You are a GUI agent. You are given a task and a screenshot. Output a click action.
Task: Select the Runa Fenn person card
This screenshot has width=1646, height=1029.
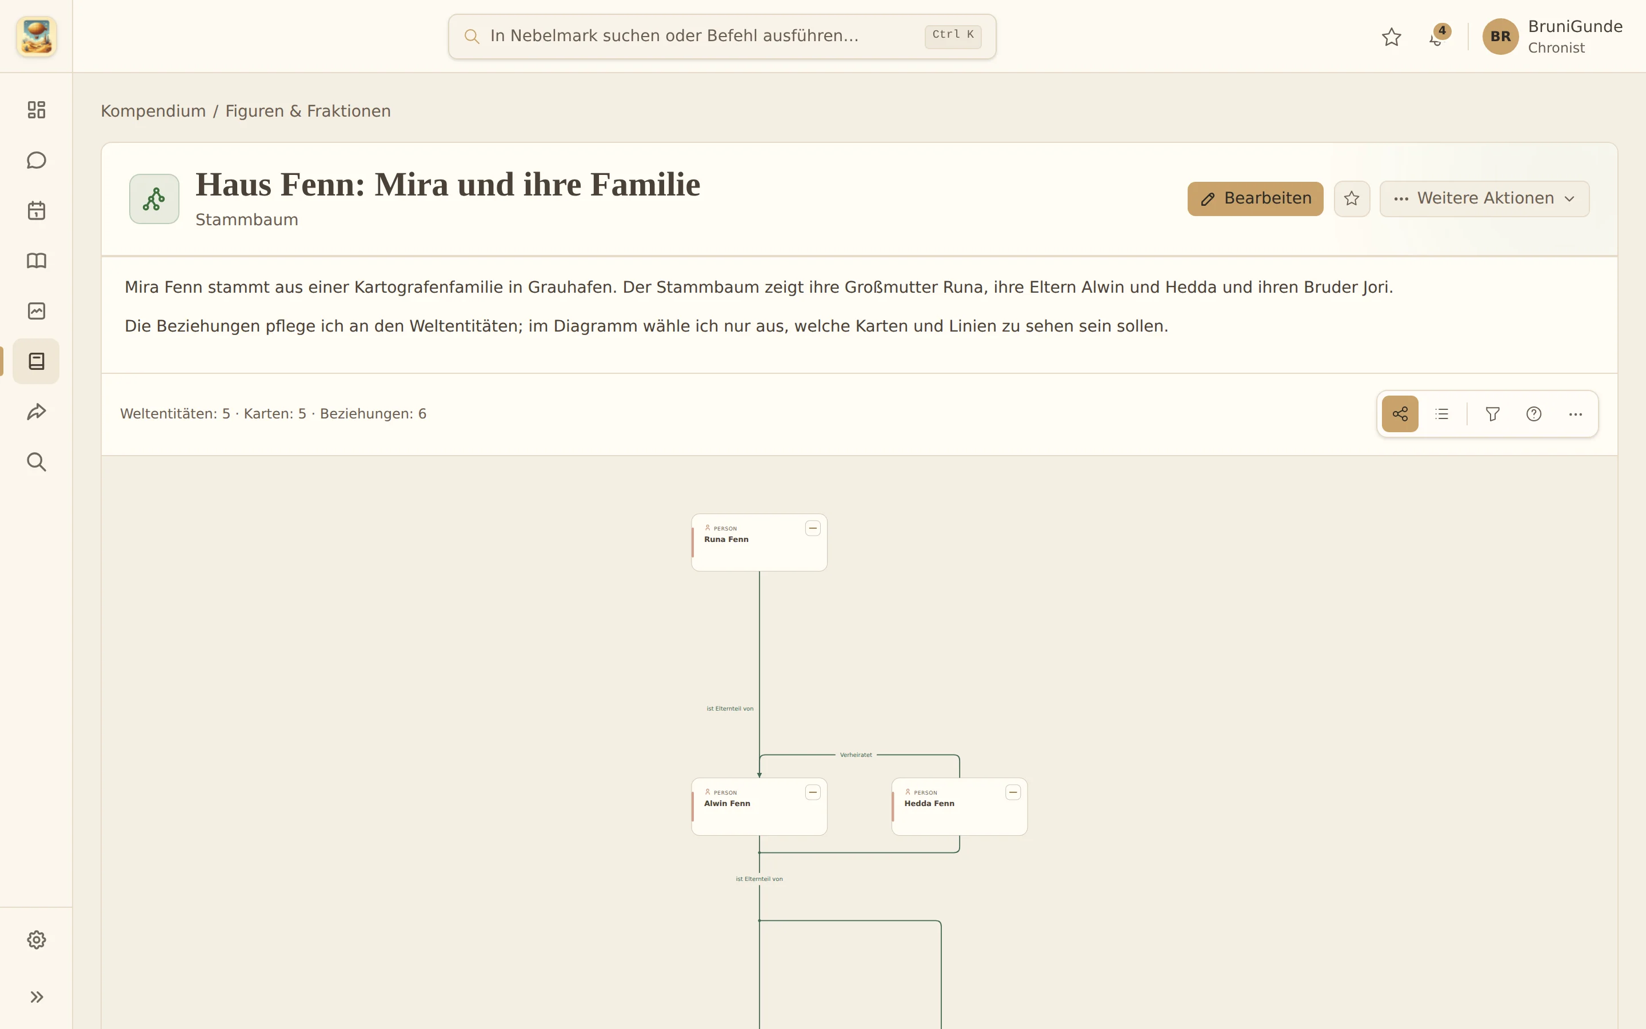pyautogui.click(x=759, y=543)
